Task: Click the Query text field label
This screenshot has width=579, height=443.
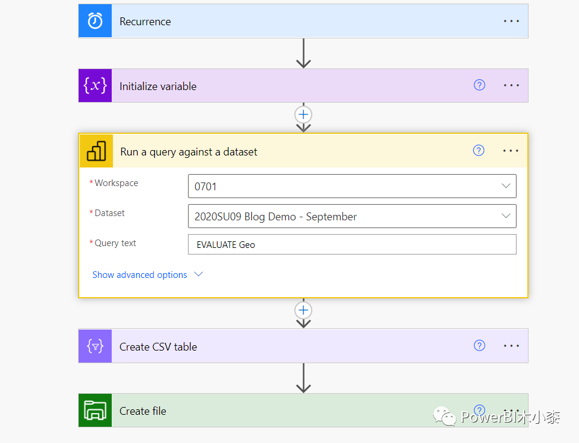Action: tap(115, 243)
